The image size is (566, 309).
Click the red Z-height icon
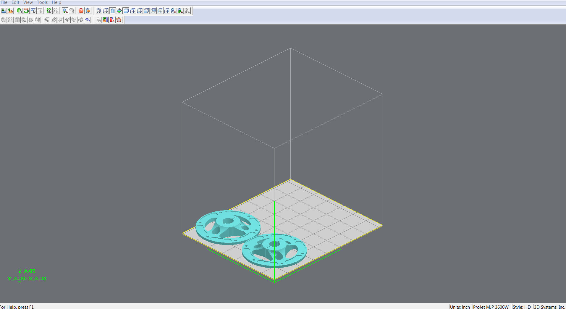(x=112, y=20)
